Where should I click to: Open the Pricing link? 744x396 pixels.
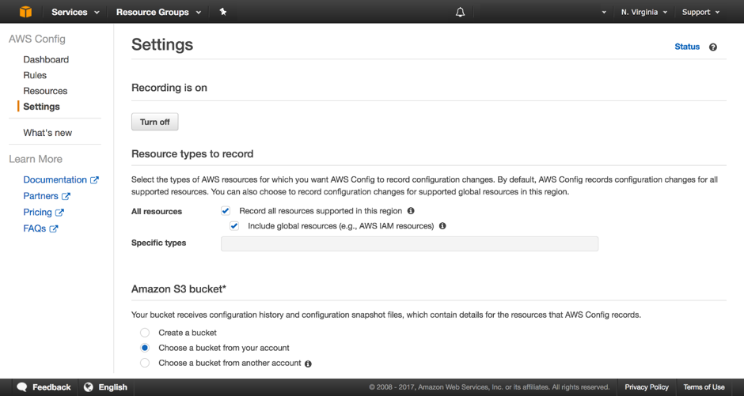tap(37, 212)
